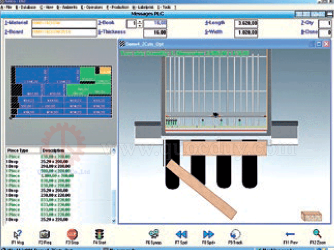Click the Description column header
Image resolution: width=334 pixels, height=250 pixels.
[x=75, y=151]
